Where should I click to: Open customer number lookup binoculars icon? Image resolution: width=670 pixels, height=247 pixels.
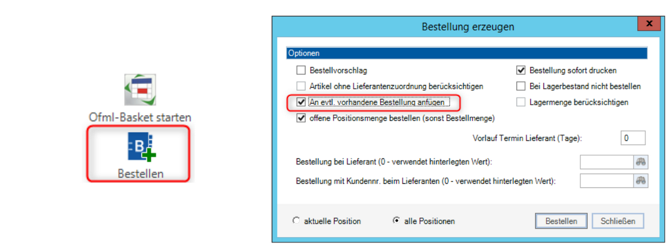tap(641, 181)
